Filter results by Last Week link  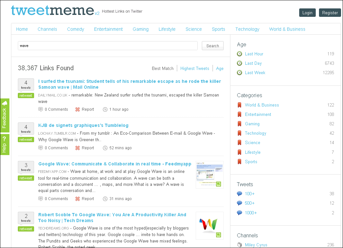255,73
